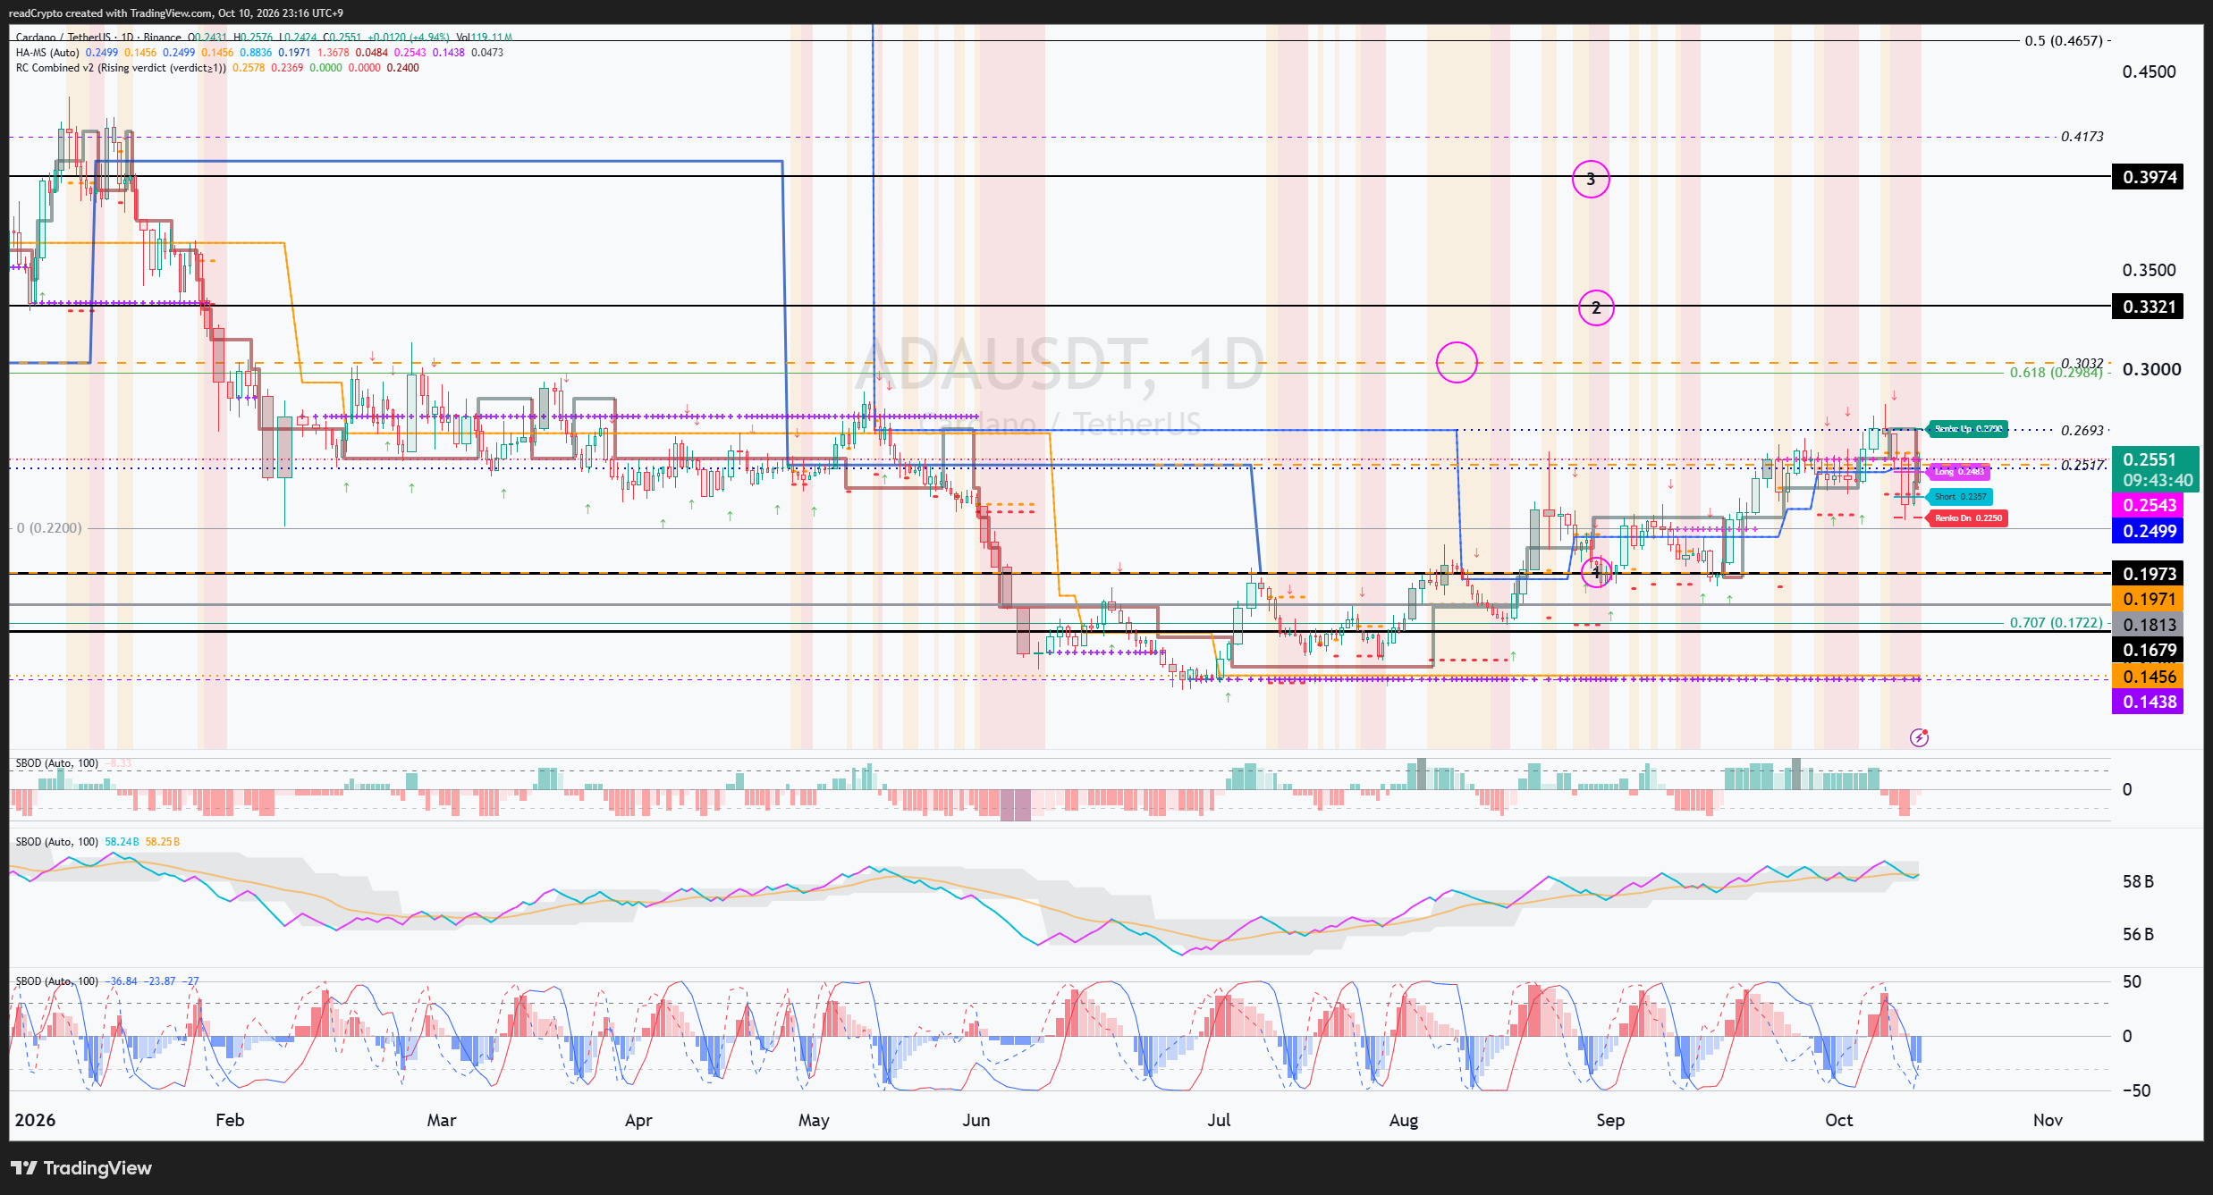Click the blue price label 0.2499
The image size is (2213, 1195).
[x=2148, y=531]
